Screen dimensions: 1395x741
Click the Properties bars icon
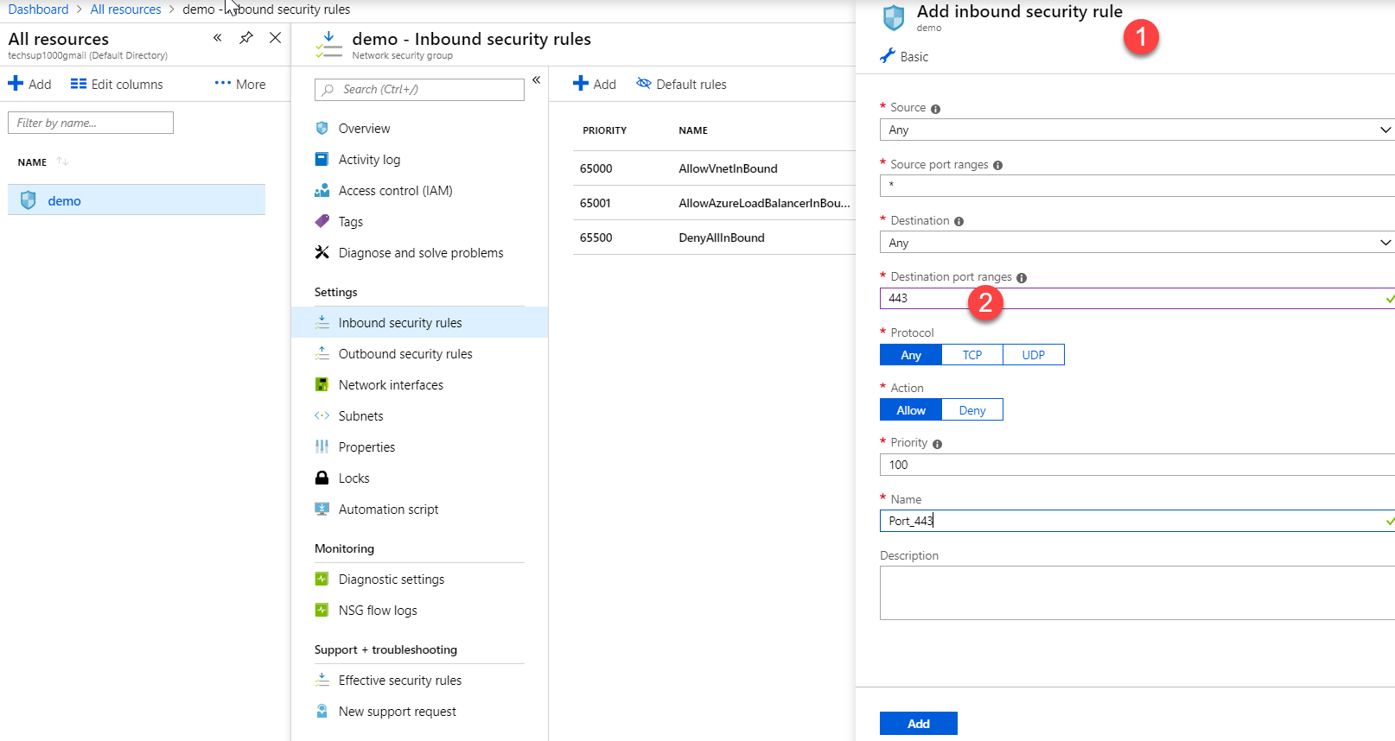pos(322,446)
